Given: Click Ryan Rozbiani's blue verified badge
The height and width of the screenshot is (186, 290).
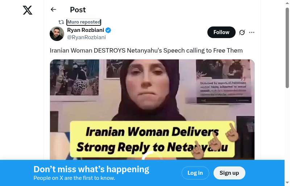Looking at the screenshot, I should [x=108, y=30].
